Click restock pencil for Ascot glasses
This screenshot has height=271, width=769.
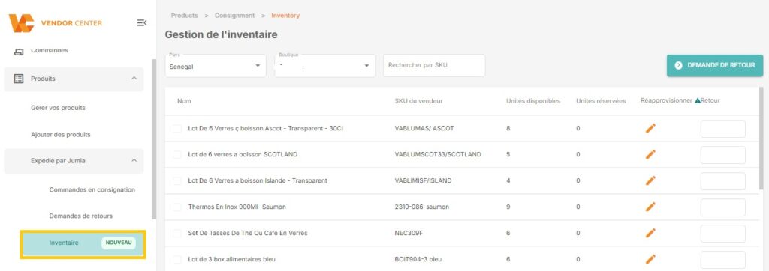(650, 128)
